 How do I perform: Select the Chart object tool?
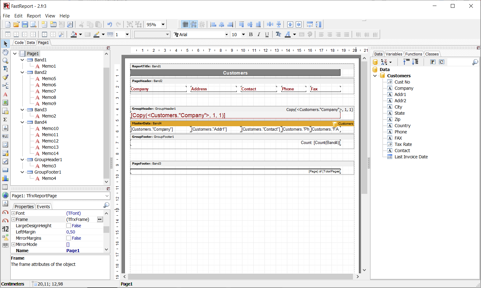tap(5, 178)
